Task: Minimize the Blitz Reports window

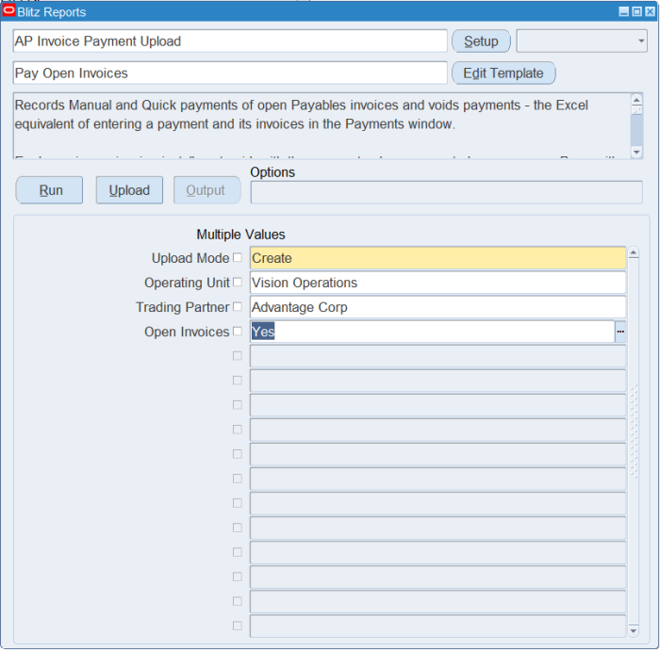Action: click(624, 11)
